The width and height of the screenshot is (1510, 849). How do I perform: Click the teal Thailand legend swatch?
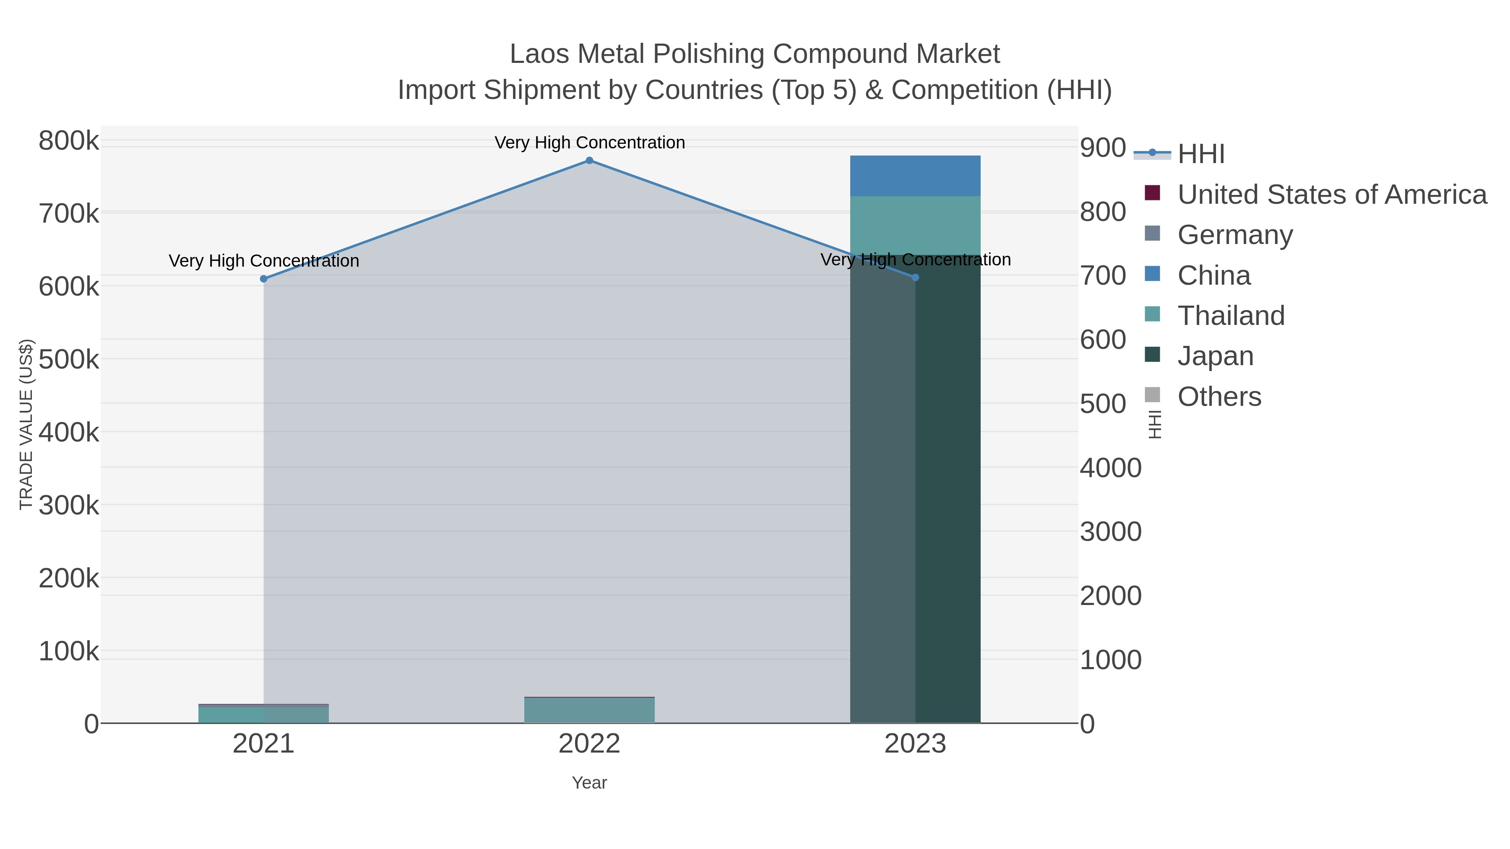pos(1153,314)
